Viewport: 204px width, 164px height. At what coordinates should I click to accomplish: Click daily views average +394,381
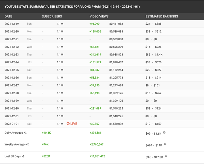point(95,133)
